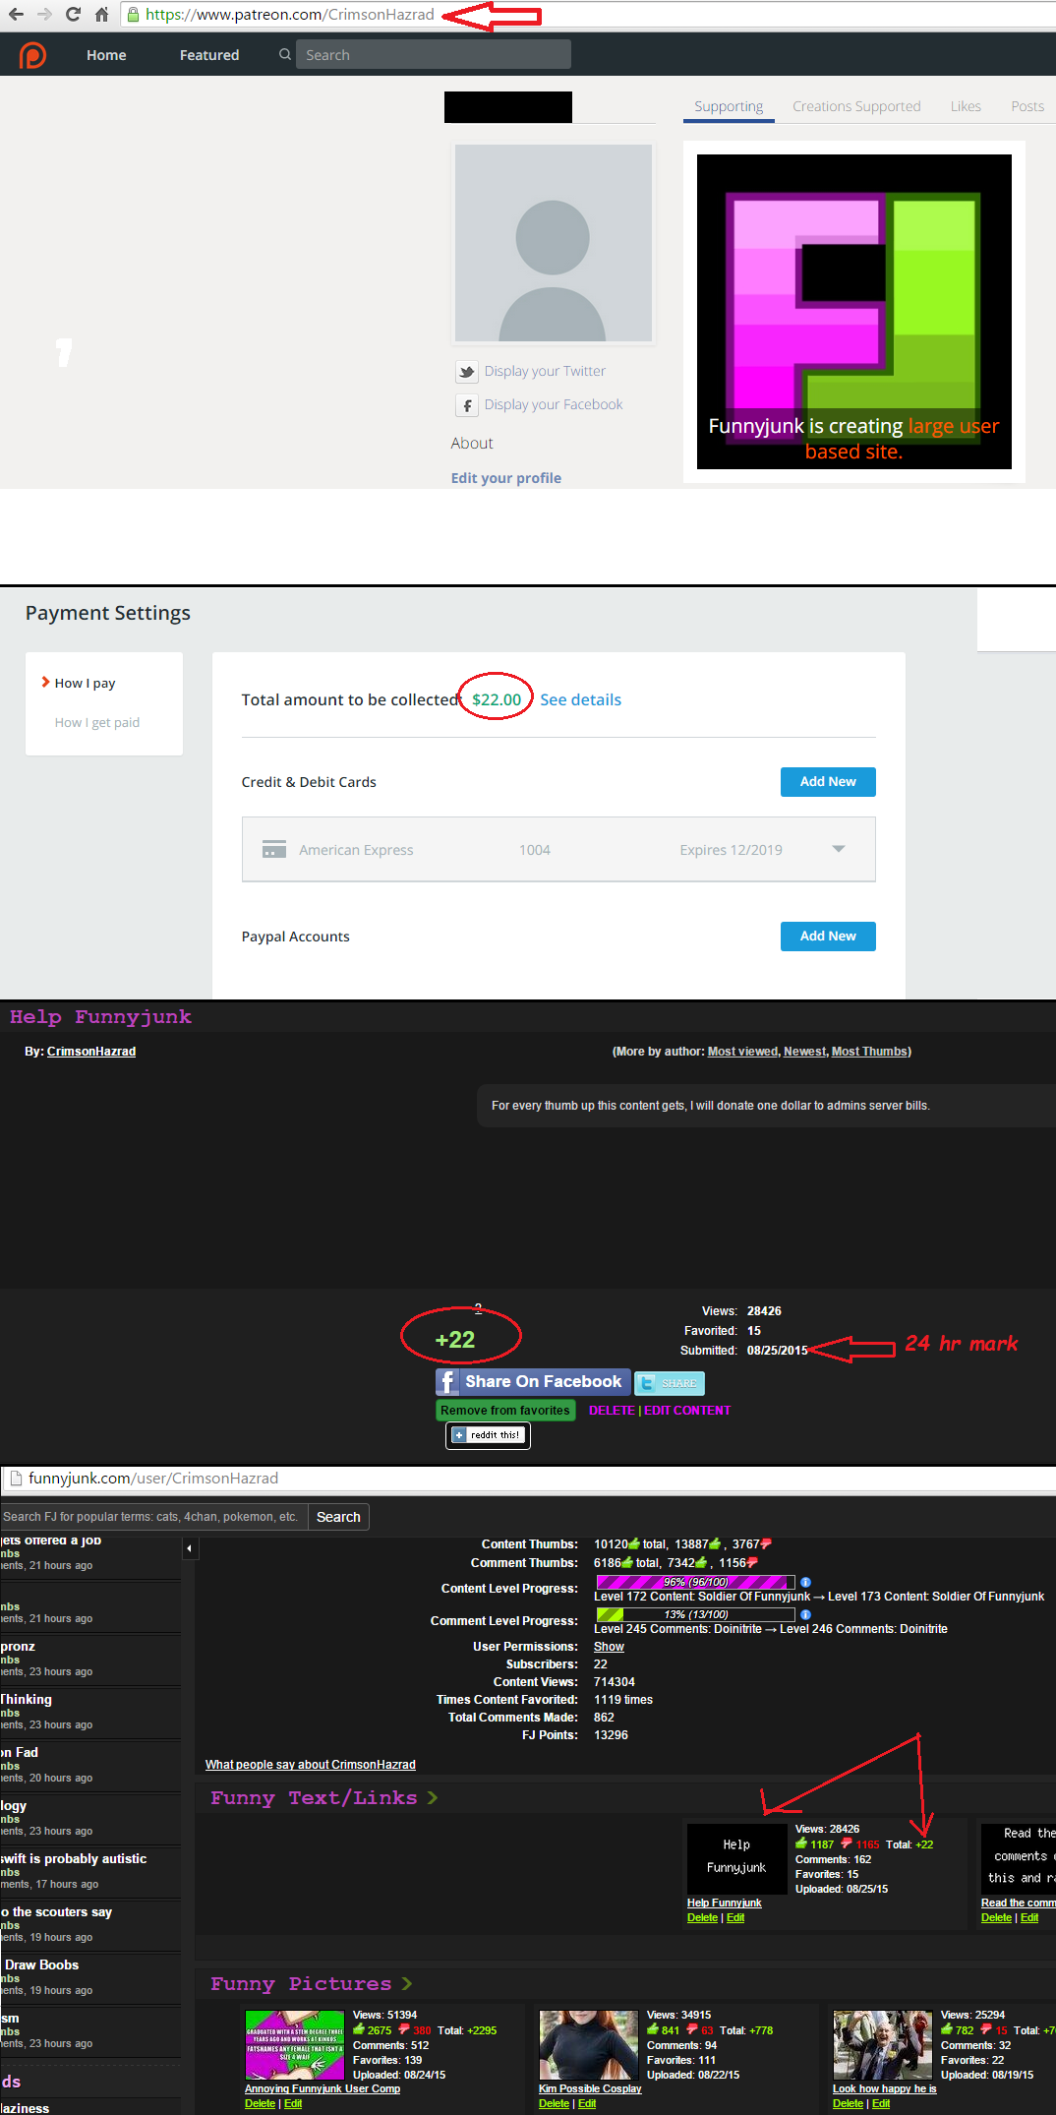The width and height of the screenshot is (1056, 2115).
Task: Select How I get paid
Action: point(97,722)
